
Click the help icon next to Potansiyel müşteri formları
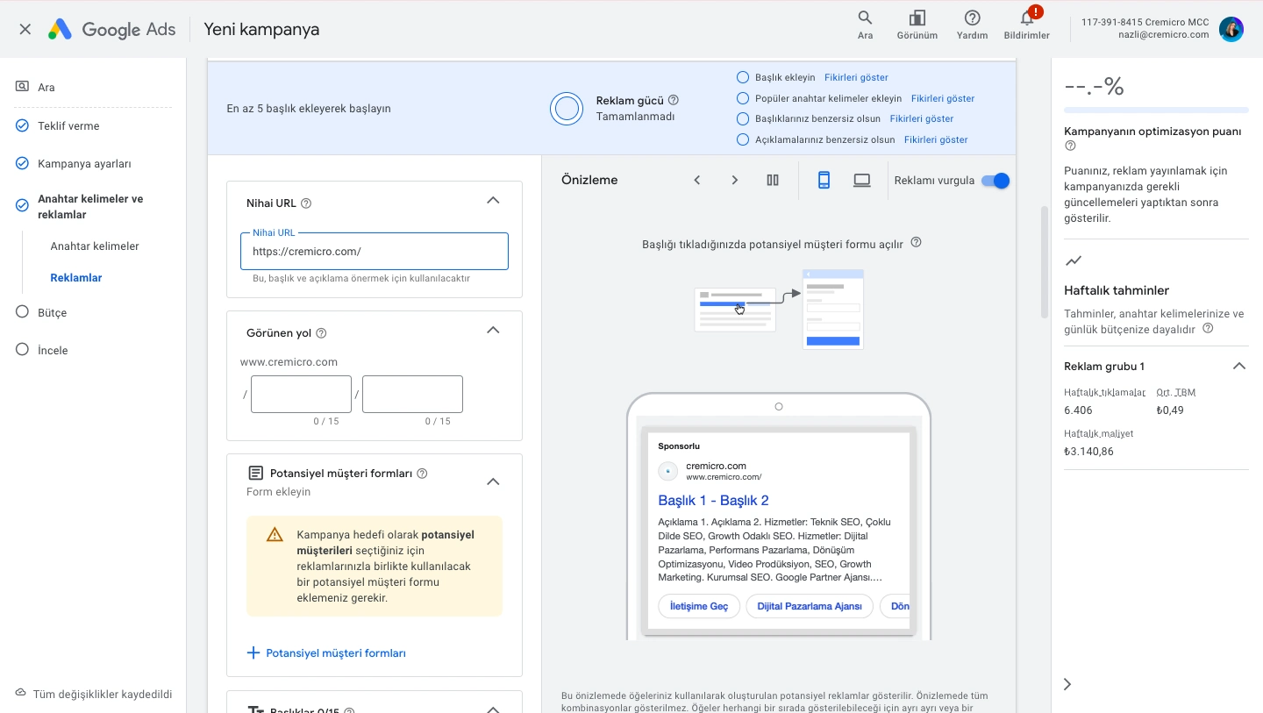click(x=422, y=474)
